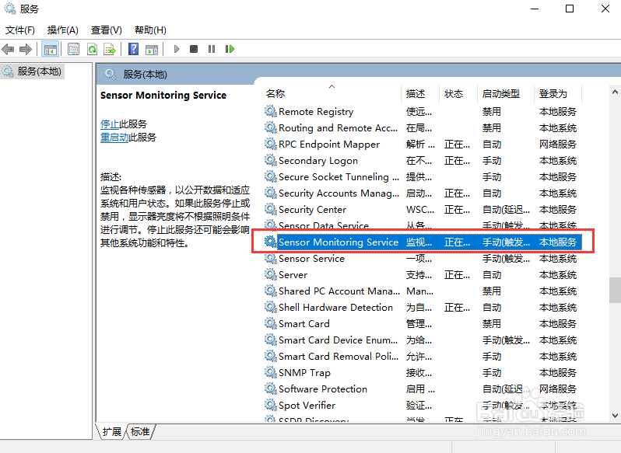Sort by the 描述 column header

point(420,94)
